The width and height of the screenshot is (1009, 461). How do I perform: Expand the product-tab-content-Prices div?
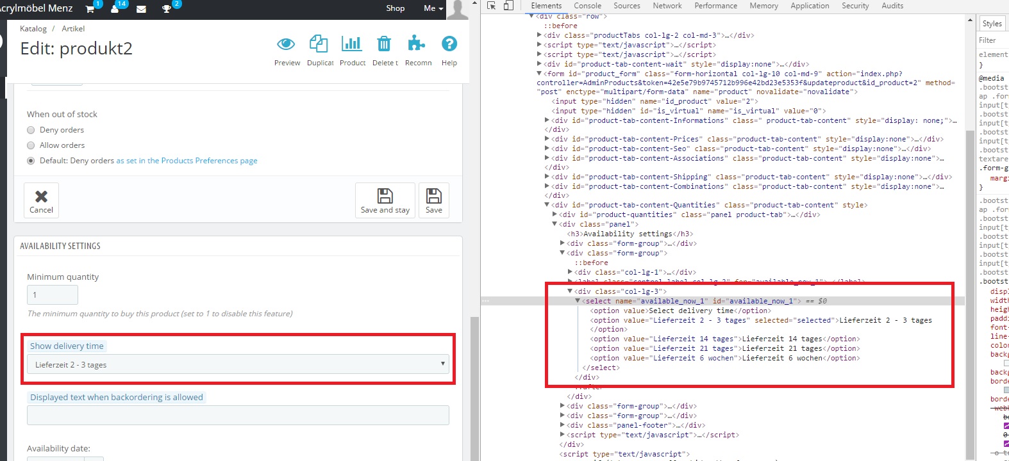click(547, 139)
